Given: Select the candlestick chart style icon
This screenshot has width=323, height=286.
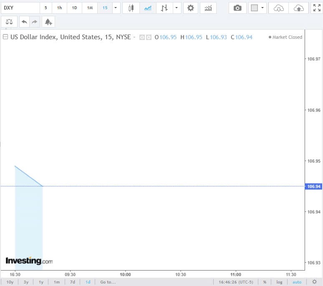Looking at the screenshot, I should pyautogui.click(x=131, y=8).
